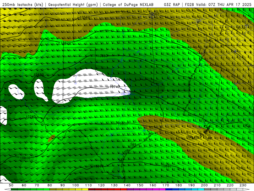Pick the bright magenta swatch before 170
This screenshot has height=191, width=254.
pos(162,189)
